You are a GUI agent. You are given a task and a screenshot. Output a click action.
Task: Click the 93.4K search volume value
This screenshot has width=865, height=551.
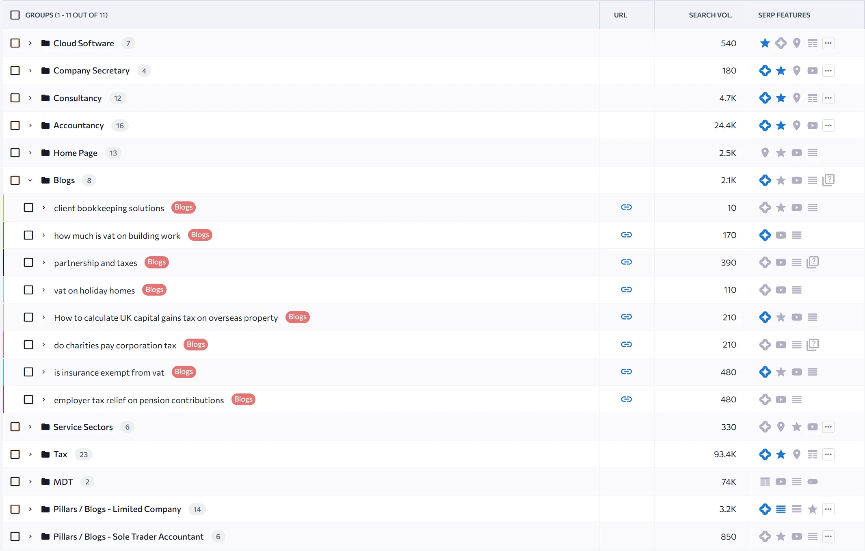coord(725,454)
